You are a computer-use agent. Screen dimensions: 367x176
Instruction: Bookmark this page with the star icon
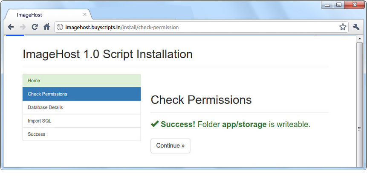coord(343,27)
